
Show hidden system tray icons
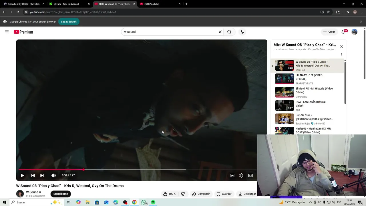pyautogui.click(x=311, y=202)
